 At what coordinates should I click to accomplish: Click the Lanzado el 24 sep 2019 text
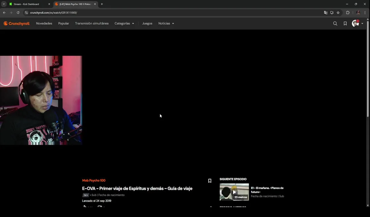pos(97,201)
